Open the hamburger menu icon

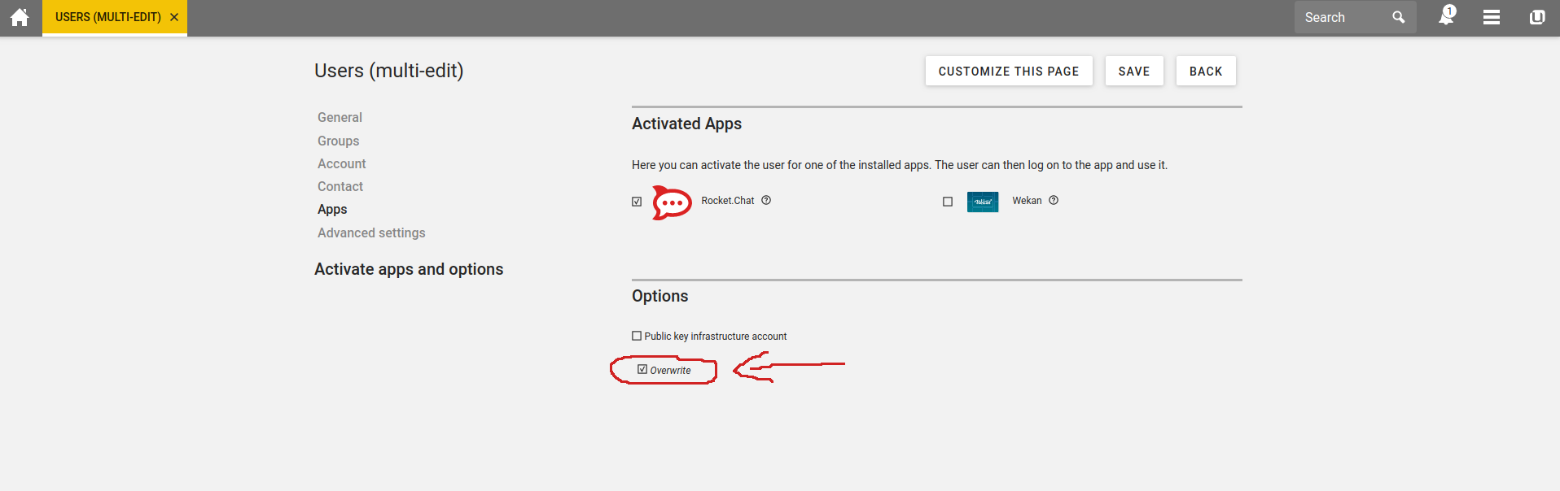coord(1491,17)
